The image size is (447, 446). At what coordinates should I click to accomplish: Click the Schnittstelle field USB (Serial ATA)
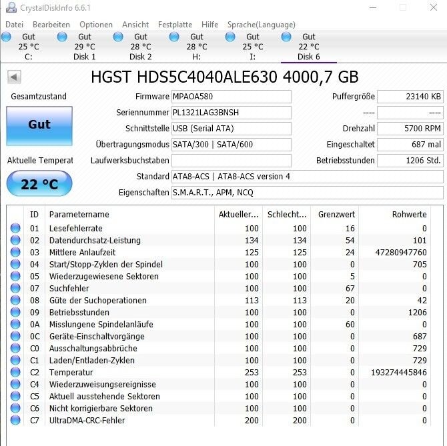click(232, 129)
